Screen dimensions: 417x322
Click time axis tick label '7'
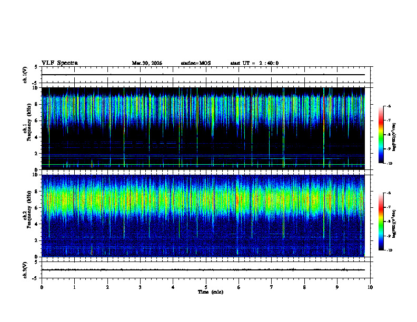(x=272, y=287)
